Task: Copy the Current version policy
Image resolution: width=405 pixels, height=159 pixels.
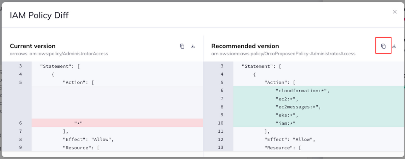Action: coord(182,46)
